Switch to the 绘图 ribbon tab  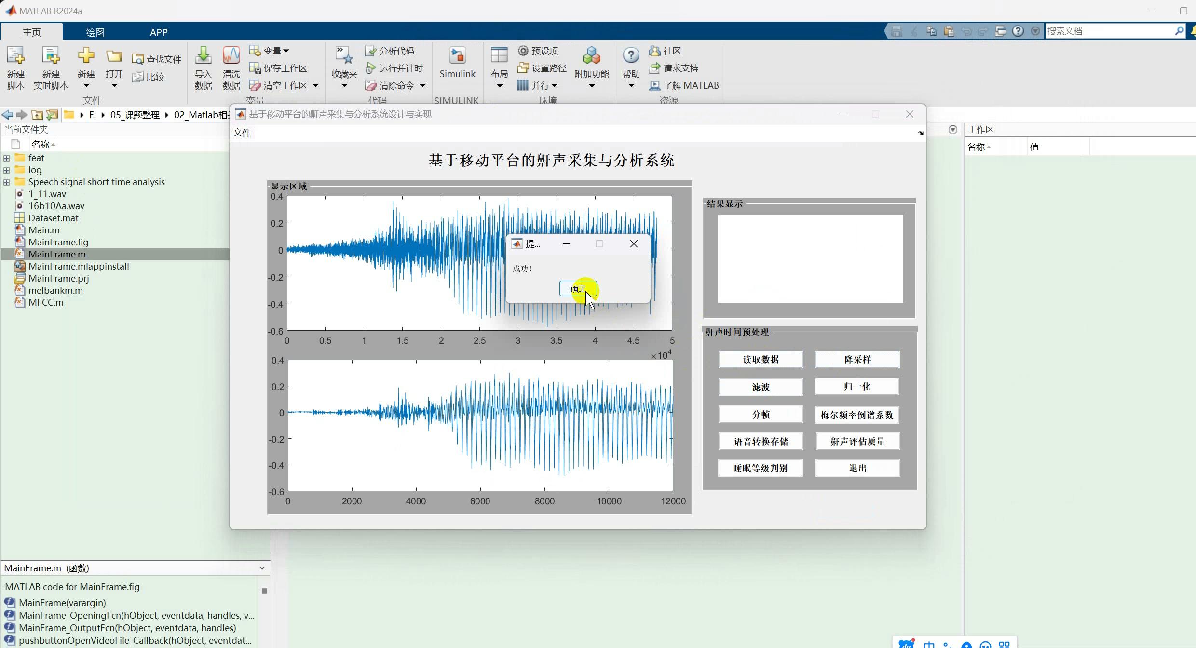coord(95,32)
